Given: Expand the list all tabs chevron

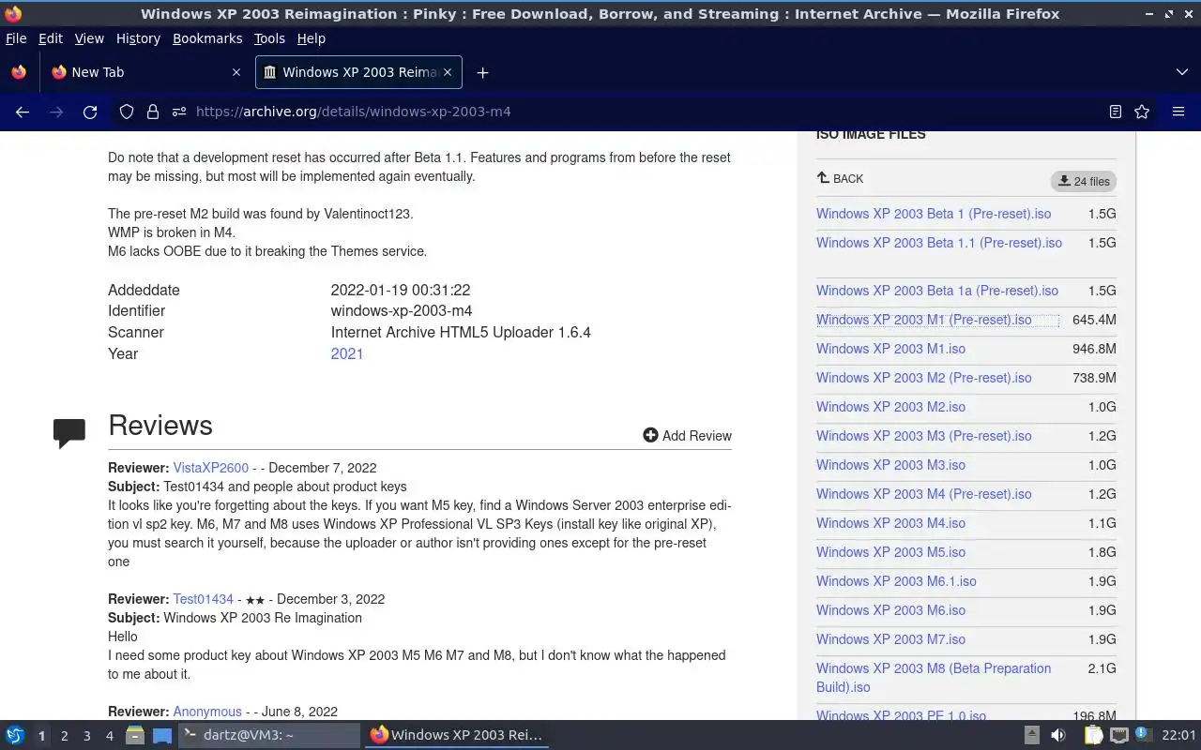Looking at the screenshot, I should point(1182,72).
